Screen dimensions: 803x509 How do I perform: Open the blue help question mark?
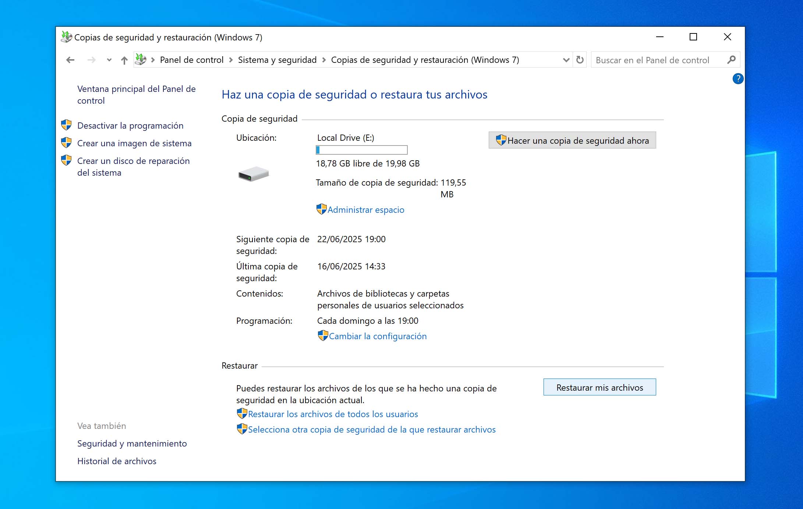coord(738,79)
